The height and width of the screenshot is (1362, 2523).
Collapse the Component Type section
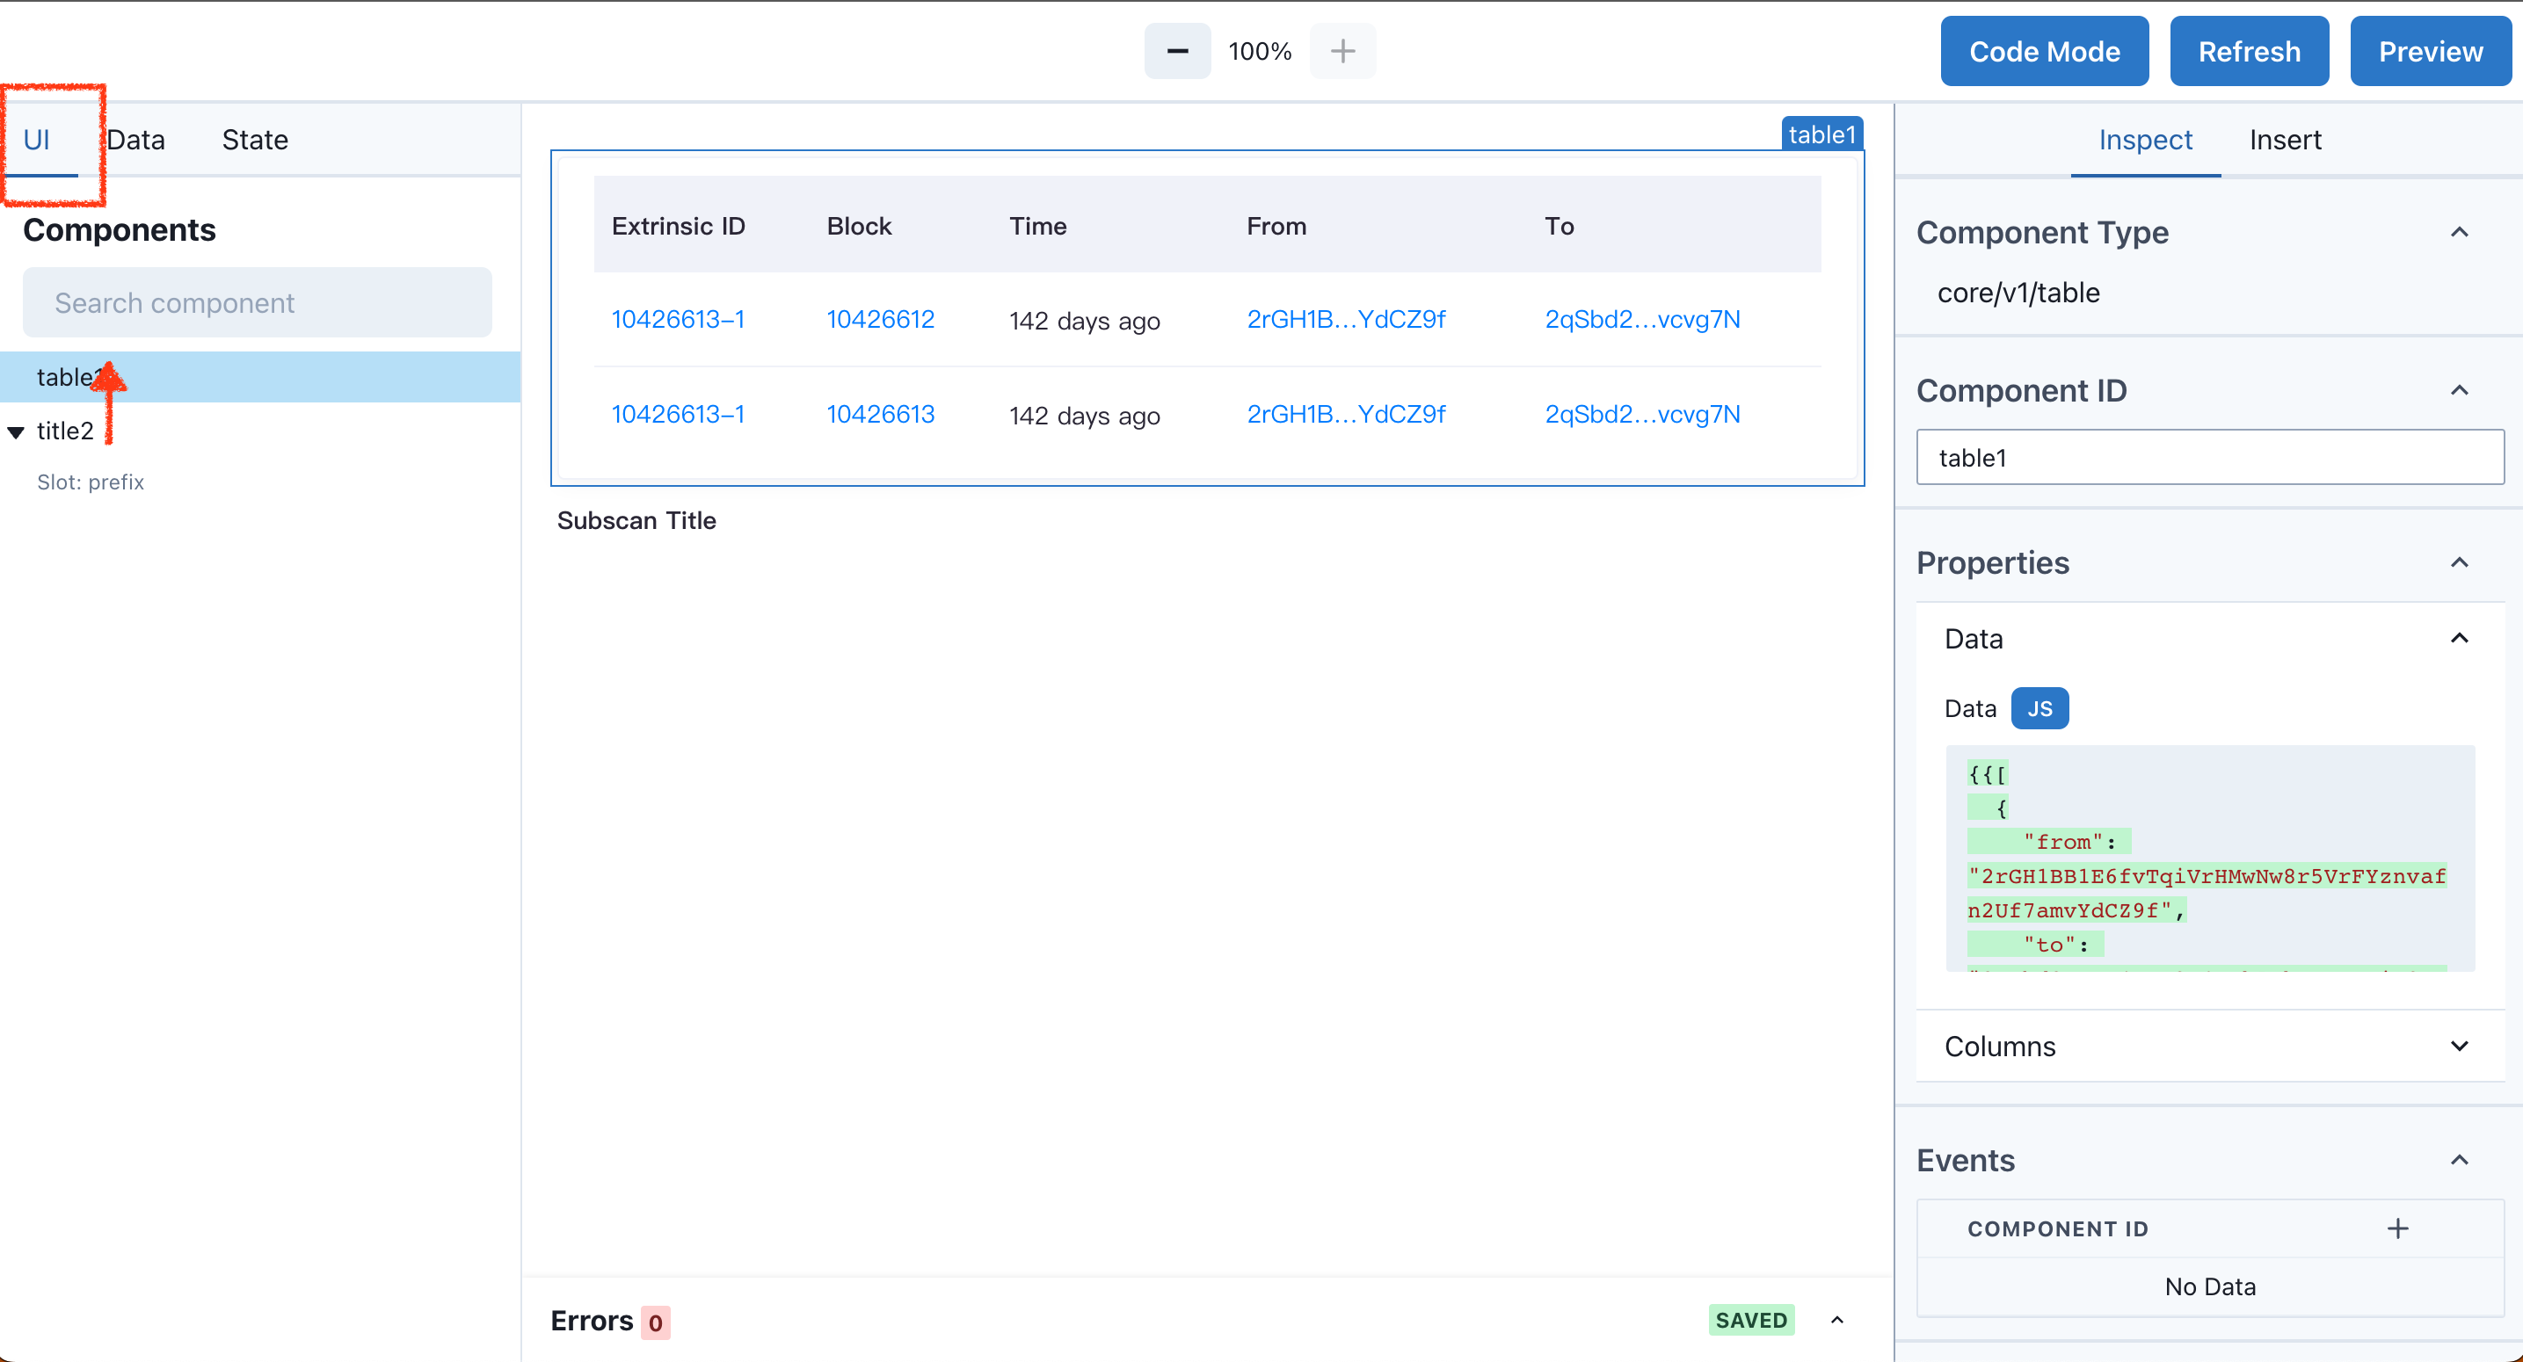pos(2460,232)
